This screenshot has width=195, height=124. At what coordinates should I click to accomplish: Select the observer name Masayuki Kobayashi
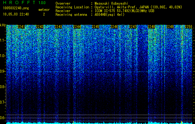click(x=111, y=3)
